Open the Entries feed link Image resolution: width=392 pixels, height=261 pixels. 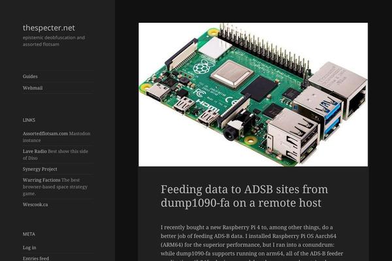point(36,258)
